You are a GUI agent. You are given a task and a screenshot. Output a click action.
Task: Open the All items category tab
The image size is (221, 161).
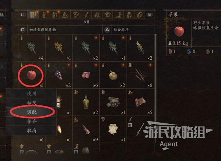33,15
